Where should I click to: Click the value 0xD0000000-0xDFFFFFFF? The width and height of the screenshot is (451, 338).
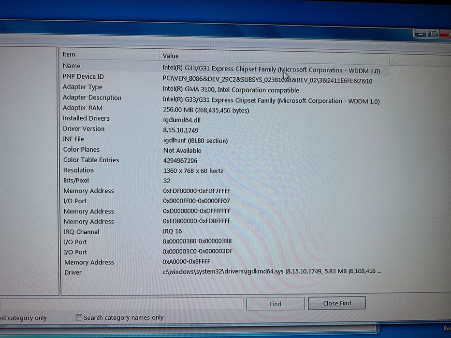tap(197, 211)
